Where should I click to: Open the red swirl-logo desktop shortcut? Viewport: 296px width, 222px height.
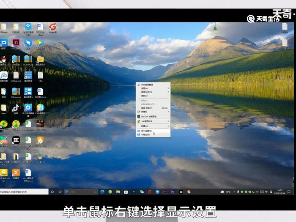[x=52, y=27]
